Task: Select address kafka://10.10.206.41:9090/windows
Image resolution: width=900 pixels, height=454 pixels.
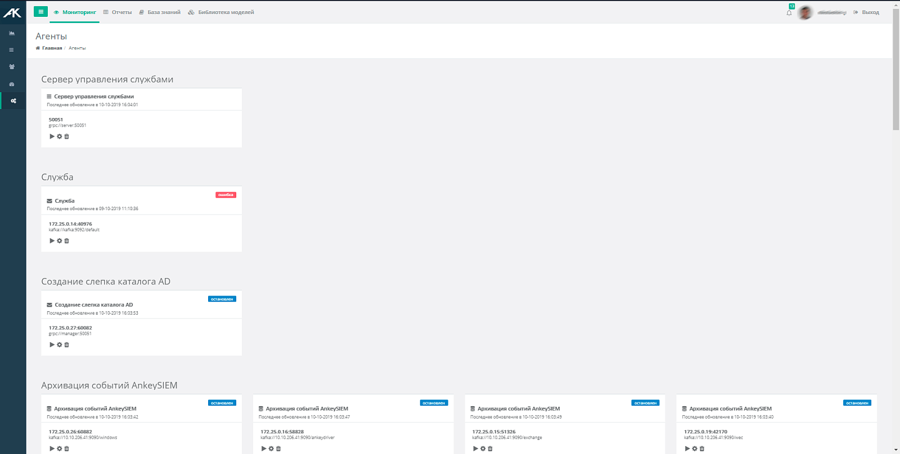Action: point(83,438)
